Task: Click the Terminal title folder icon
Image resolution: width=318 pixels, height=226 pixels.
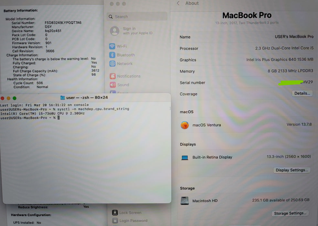Action: pyautogui.click(x=63, y=98)
